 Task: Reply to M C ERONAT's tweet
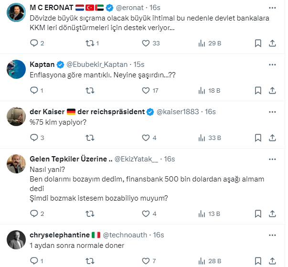pyautogui.click(x=34, y=43)
